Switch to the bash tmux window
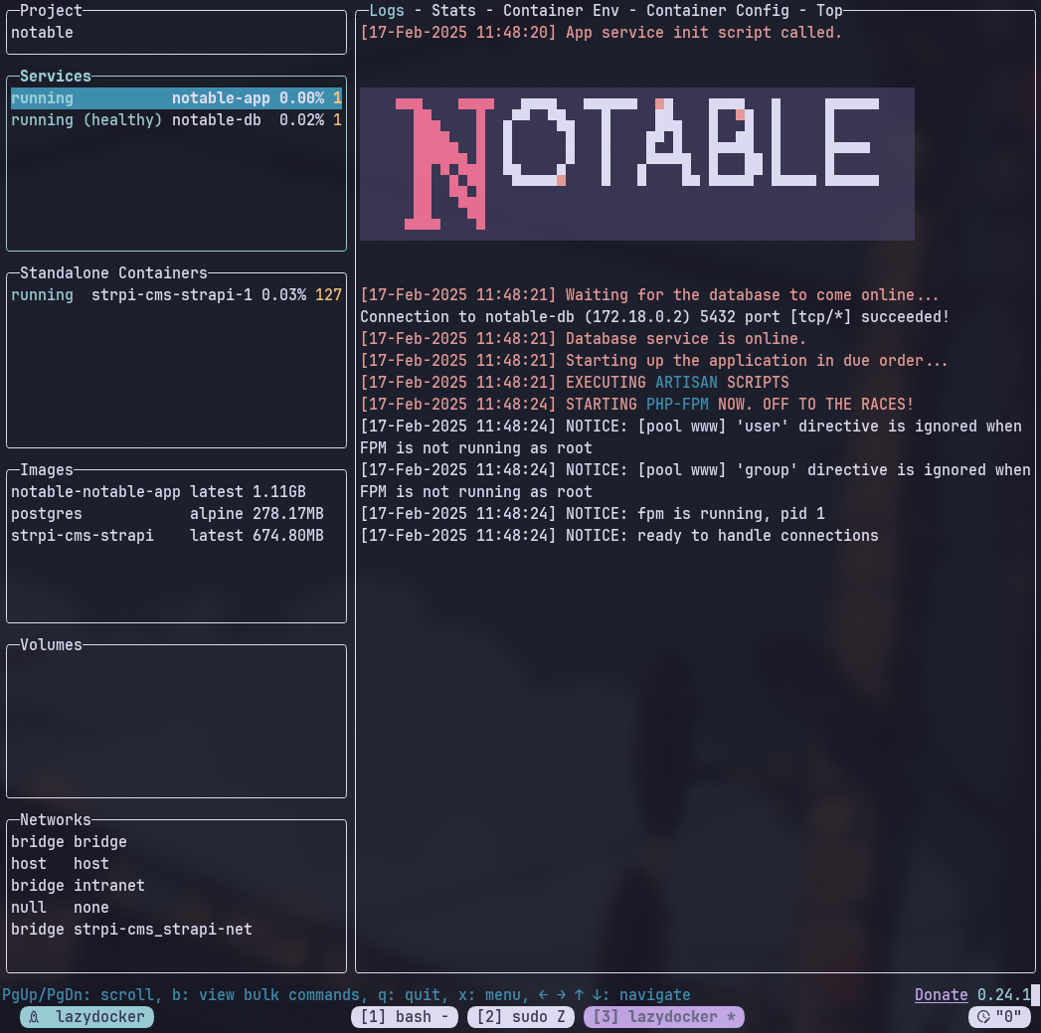This screenshot has width=1041, height=1033. click(405, 1016)
